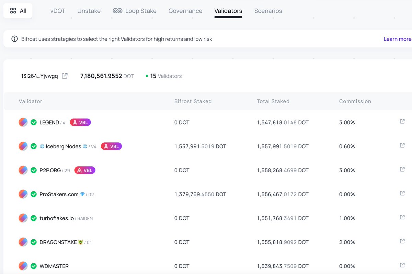
Task: Open WDMASTER external link icon
Action: 402,265
